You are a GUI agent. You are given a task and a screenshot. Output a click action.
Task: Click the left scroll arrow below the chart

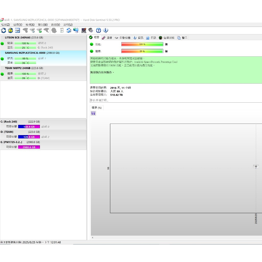(x=93, y=238)
